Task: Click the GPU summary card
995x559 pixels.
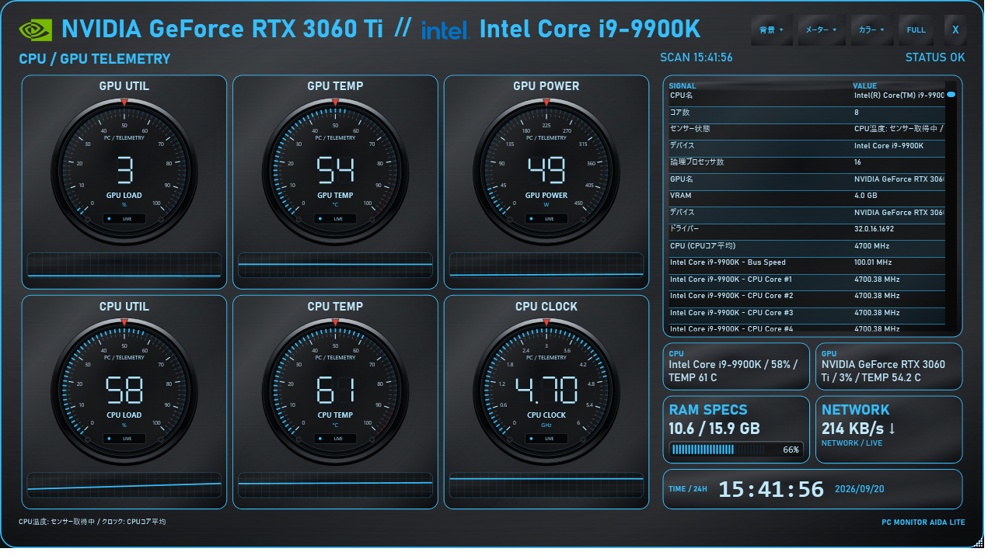Action: click(889, 366)
